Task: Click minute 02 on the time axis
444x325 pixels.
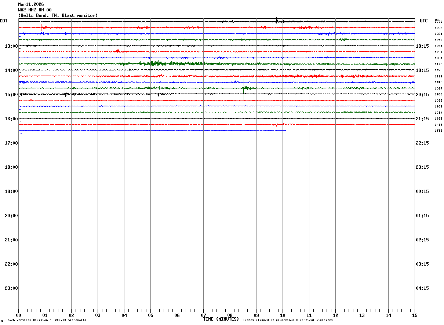Action: [71, 315]
